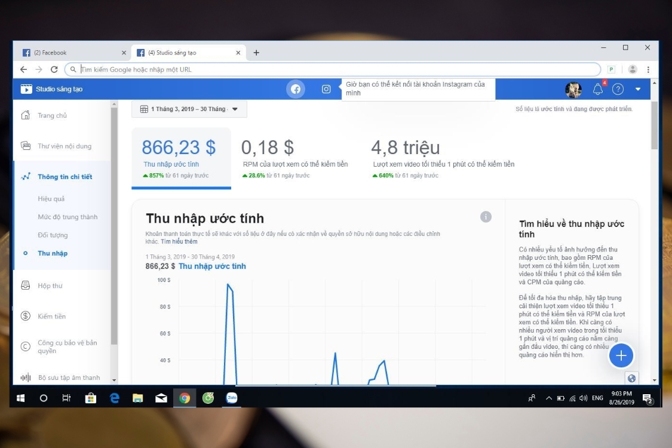672x448 pixels.
Task: Click the info icon on the chart panel
Action: [x=486, y=217]
